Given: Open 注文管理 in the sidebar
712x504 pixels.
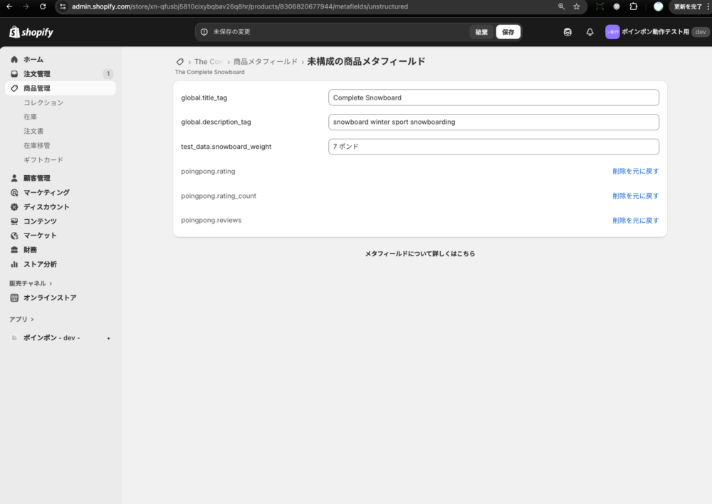Looking at the screenshot, I should coord(37,74).
